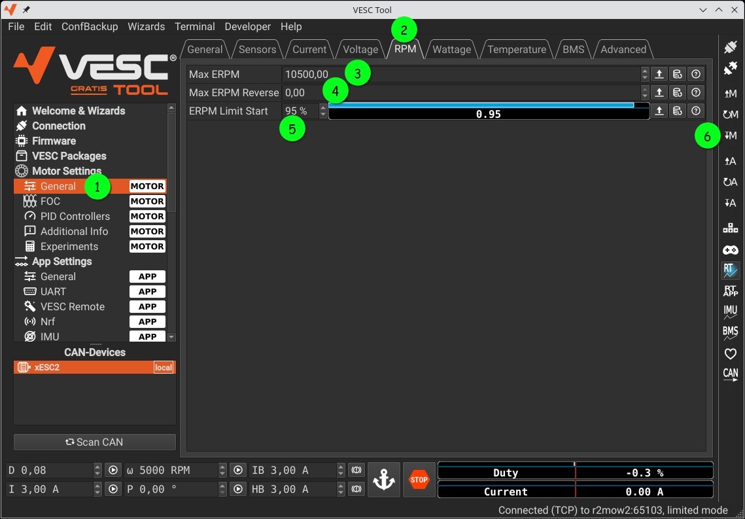745x519 pixels.
Task: Click the disconnect plug icon
Action: tap(730, 69)
